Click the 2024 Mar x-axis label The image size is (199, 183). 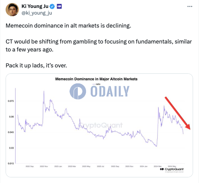coord(158,166)
